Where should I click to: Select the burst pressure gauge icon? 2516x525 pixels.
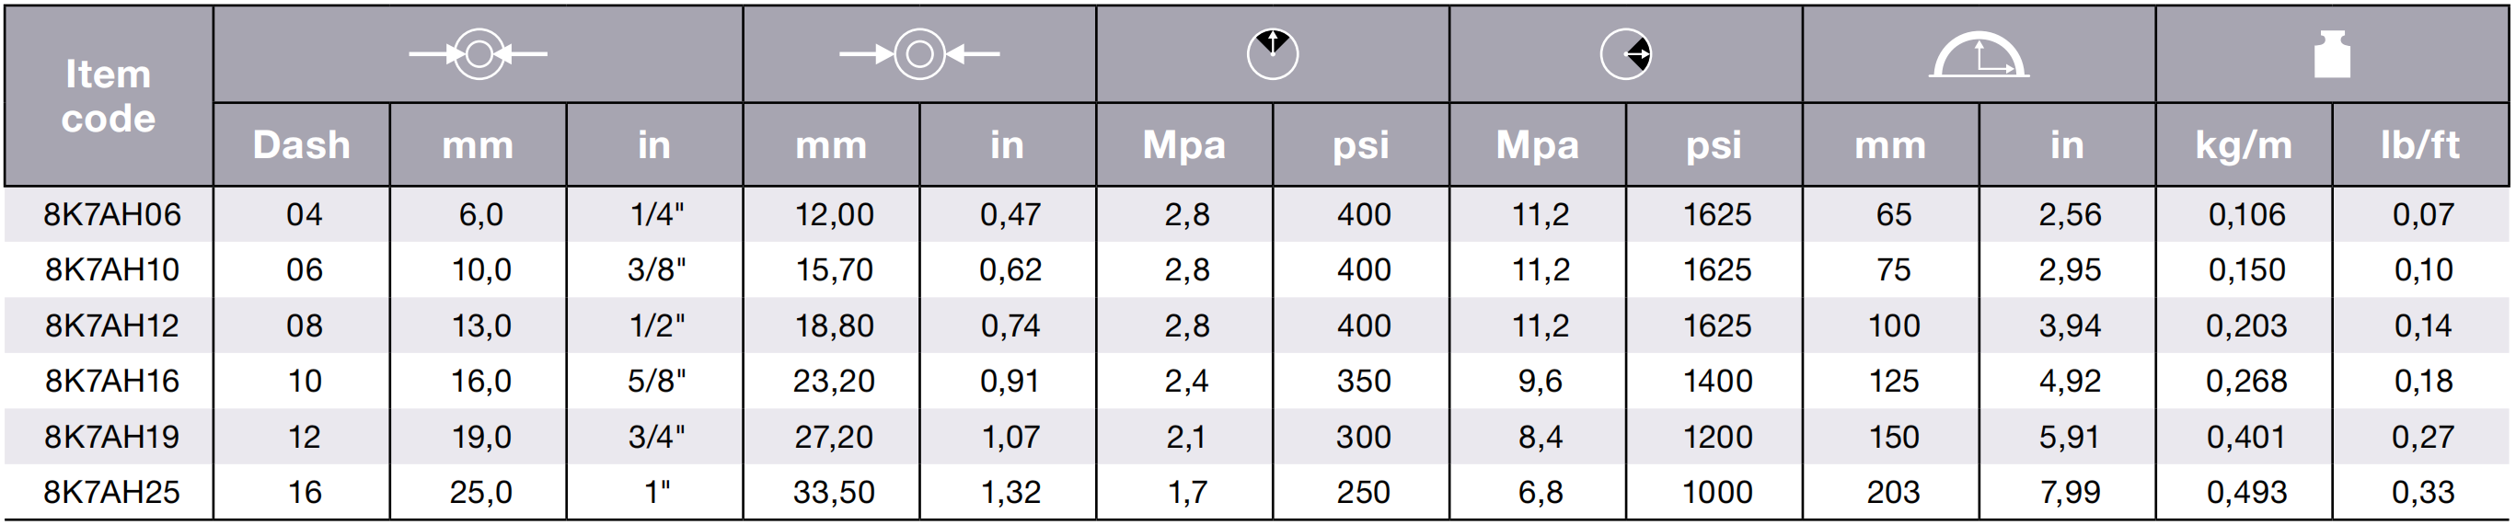[x=1626, y=53]
